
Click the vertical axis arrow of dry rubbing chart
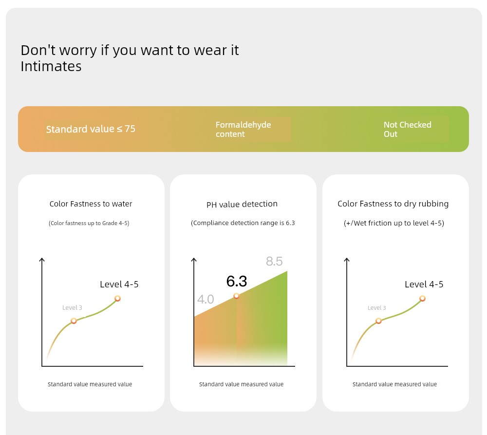(347, 260)
